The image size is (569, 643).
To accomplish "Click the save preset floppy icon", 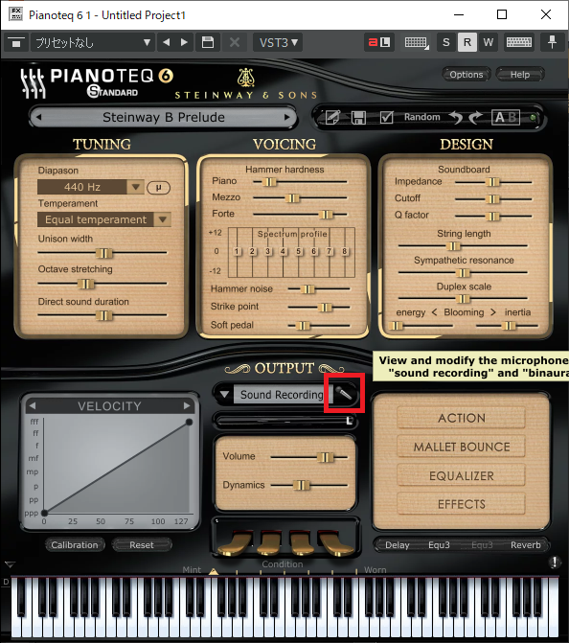I will pos(358,118).
